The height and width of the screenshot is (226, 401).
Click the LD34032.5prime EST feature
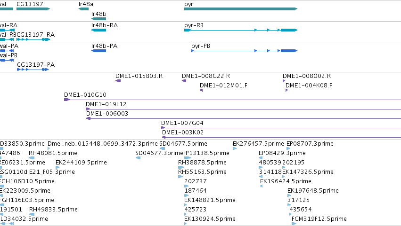coord(7,224)
